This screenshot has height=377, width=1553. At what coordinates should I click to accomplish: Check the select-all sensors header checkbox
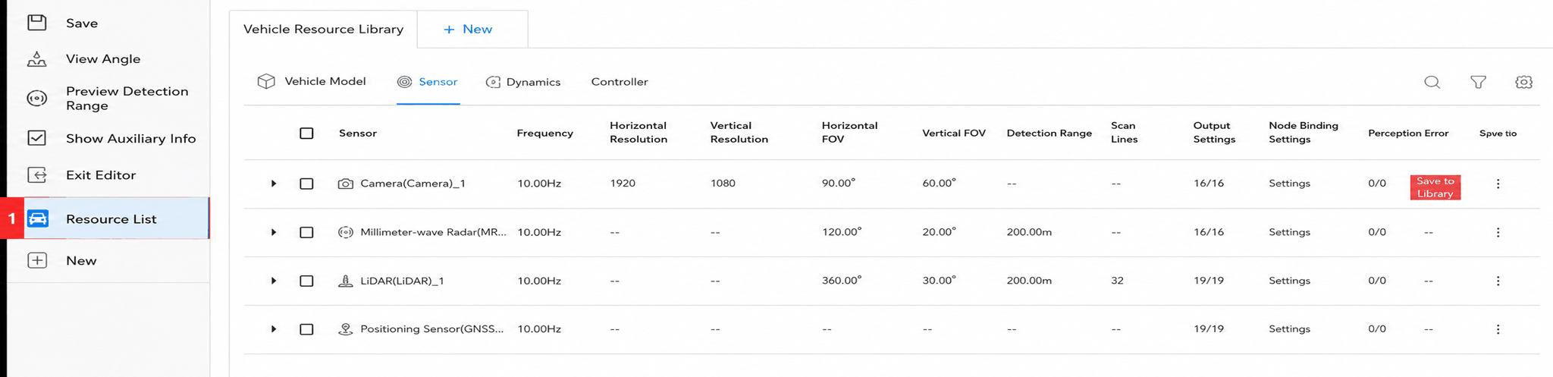[306, 134]
